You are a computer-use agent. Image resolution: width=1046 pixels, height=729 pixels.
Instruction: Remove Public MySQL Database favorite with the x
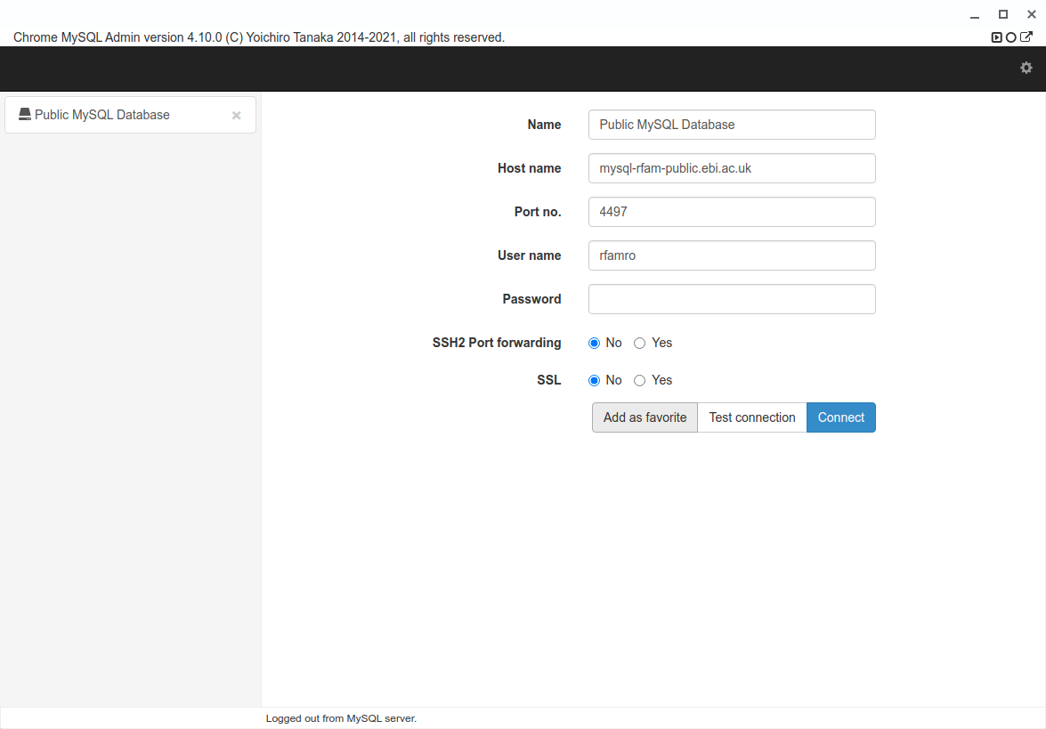(236, 116)
